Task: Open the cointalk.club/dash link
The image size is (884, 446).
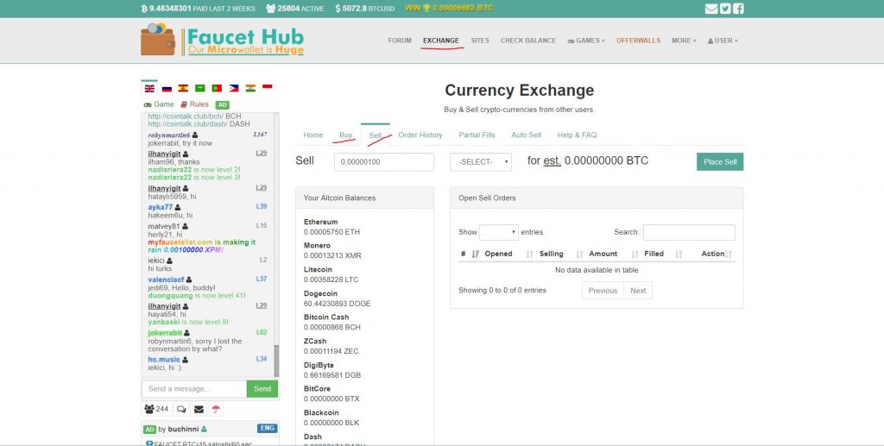Action: click(x=187, y=124)
